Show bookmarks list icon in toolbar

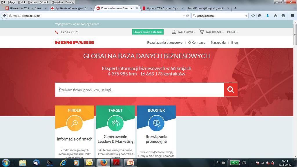pos(260,16)
